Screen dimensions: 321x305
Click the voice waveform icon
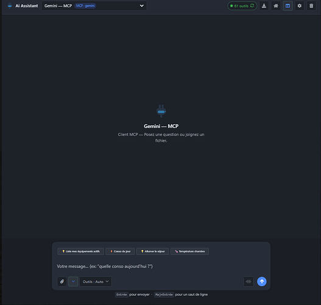pos(249,281)
